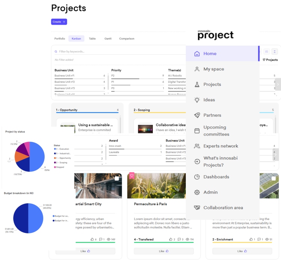Click the Collaboration area handshake icon
Viewport: 281px width, 261px height.
[x=197, y=207]
